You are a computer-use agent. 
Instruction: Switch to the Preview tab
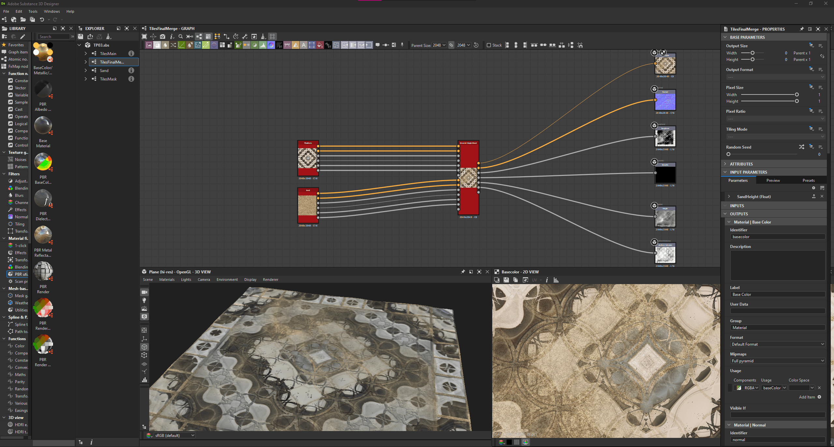tap(773, 180)
